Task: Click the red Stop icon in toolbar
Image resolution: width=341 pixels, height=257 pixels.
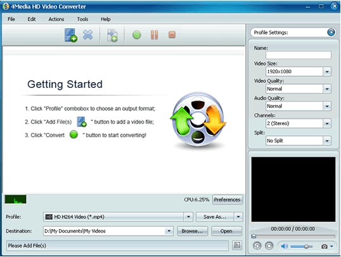Action: pos(172,35)
